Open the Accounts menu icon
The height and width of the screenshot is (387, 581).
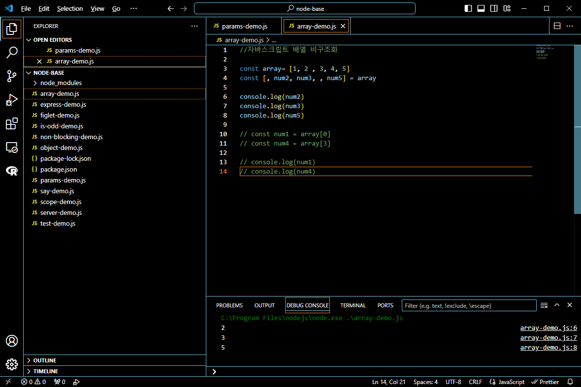click(x=11, y=341)
